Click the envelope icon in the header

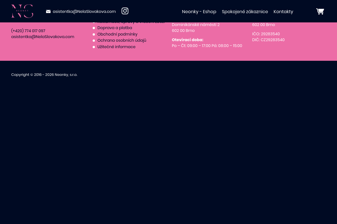tap(48, 11)
